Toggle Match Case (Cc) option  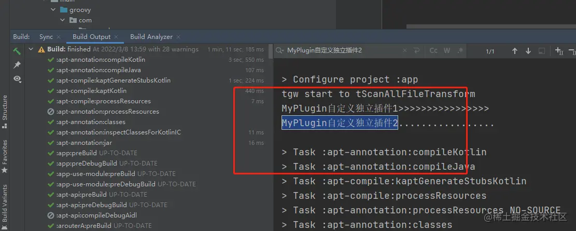pyautogui.click(x=433, y=50)
